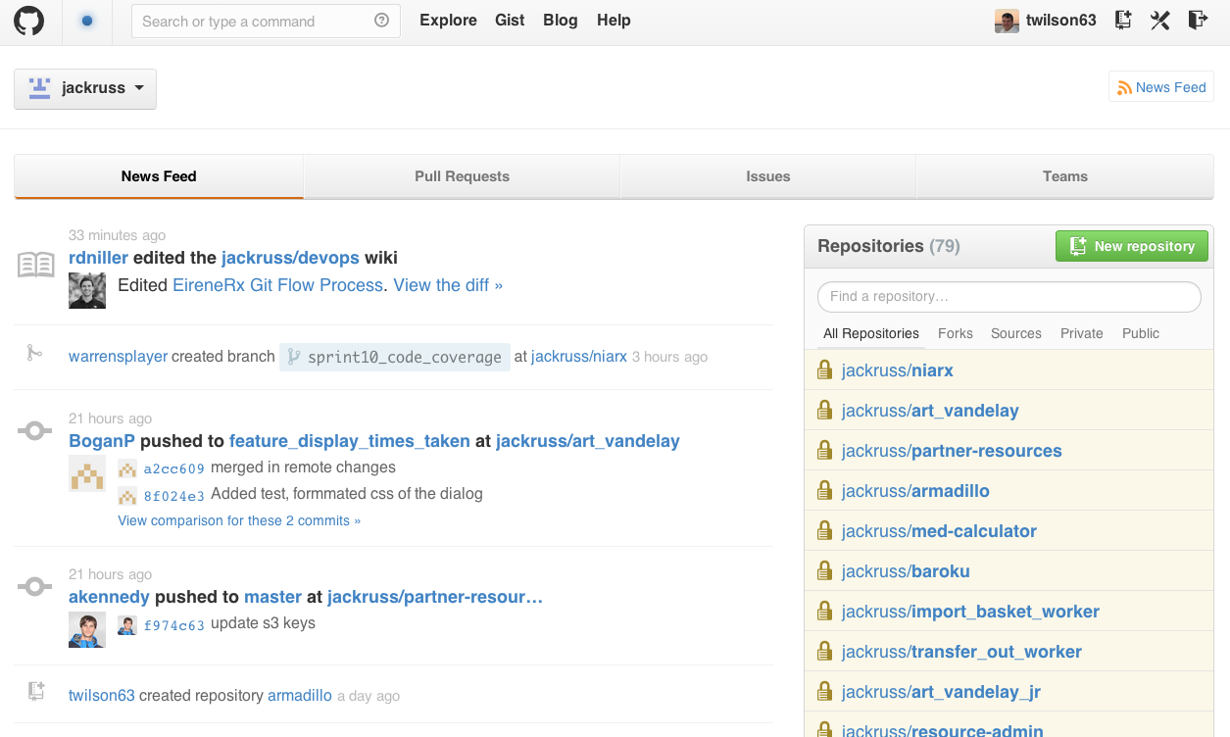Open EireneRx Git Flow Process link

pos(277,285)
